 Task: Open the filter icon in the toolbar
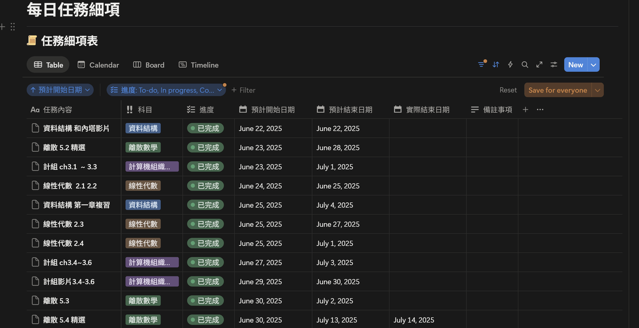coord(481,64)
